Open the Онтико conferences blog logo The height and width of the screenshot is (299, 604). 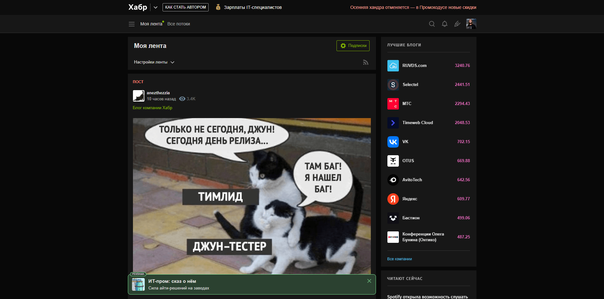coord(393,237)
